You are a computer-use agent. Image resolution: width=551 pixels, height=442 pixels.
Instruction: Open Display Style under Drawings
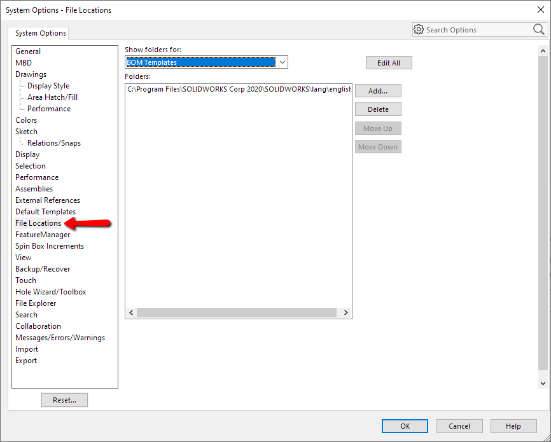pyautogui.click(x=48, y=86)
